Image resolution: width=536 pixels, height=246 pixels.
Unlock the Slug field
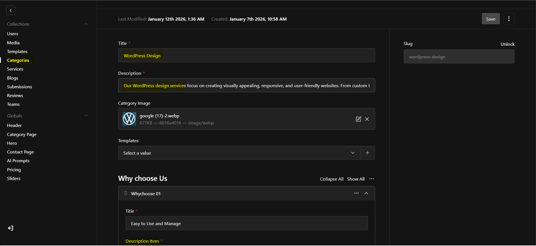point(507,44)
